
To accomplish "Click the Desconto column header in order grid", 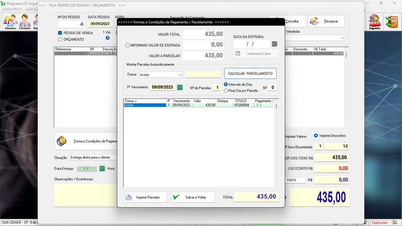I will point(302,49).
